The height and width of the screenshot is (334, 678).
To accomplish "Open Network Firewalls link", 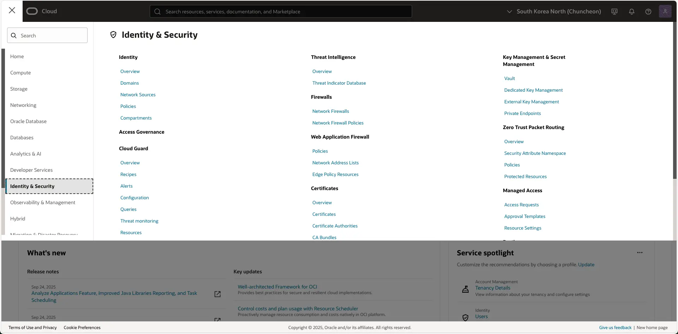I will coord(331,111).
